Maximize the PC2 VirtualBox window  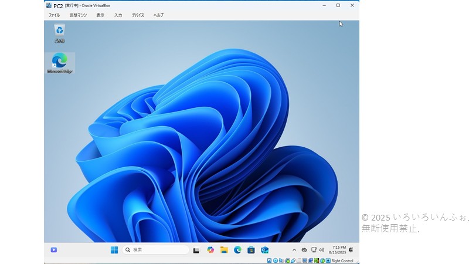(338, 5)
